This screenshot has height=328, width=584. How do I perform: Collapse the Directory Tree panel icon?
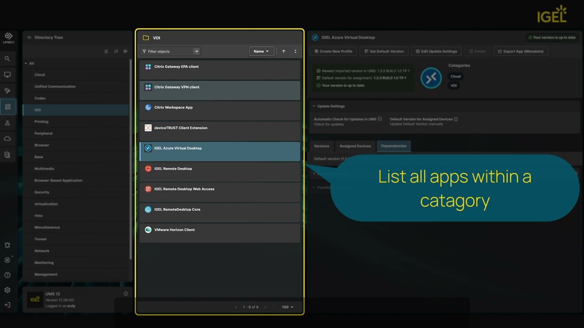click(x=29, y=38)
